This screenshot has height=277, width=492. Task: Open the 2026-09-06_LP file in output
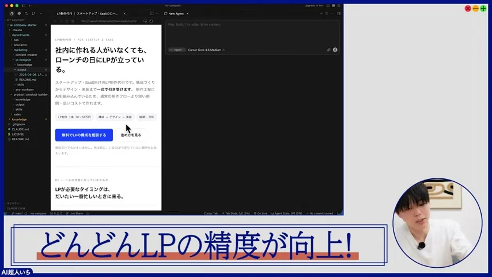[31, 74]
